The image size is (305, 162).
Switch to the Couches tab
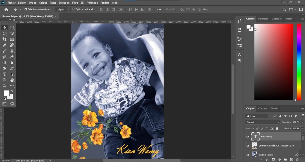pyautogui.click(x=263, y=108)
